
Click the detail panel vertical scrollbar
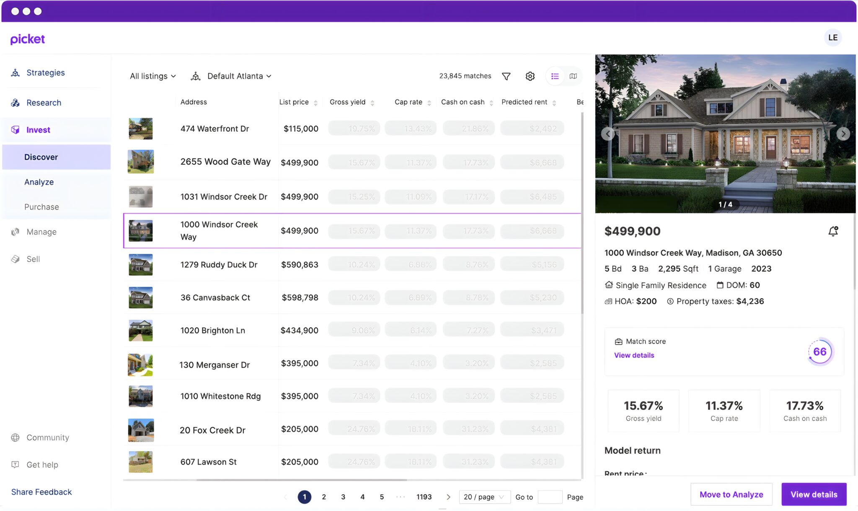pyautogui.click(x=855, y=251)
